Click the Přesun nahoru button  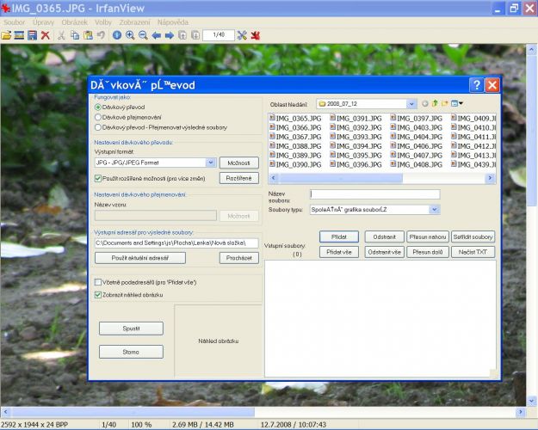(428, 237)
